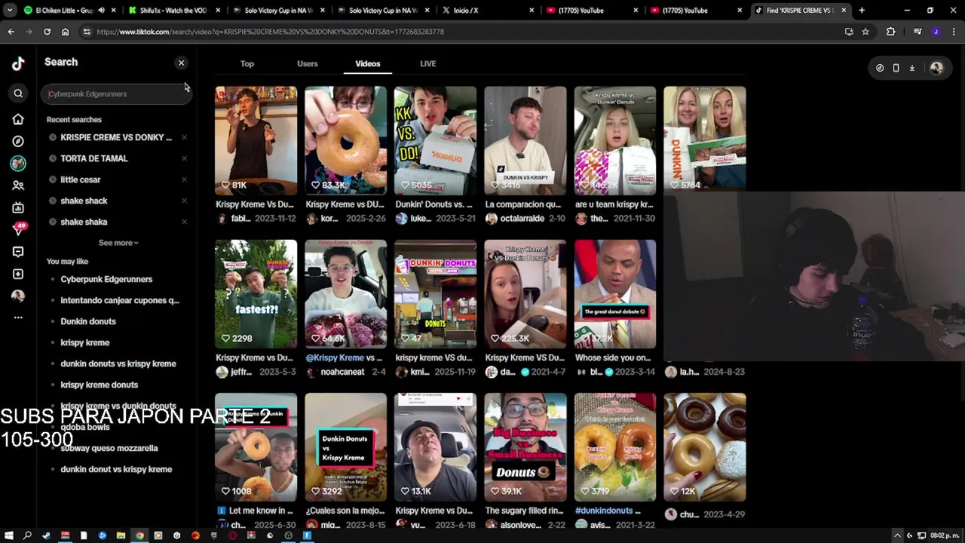Open the More three-dots sidebar icon
This screenshot has width=965, height=543.
tap(18, 318)
